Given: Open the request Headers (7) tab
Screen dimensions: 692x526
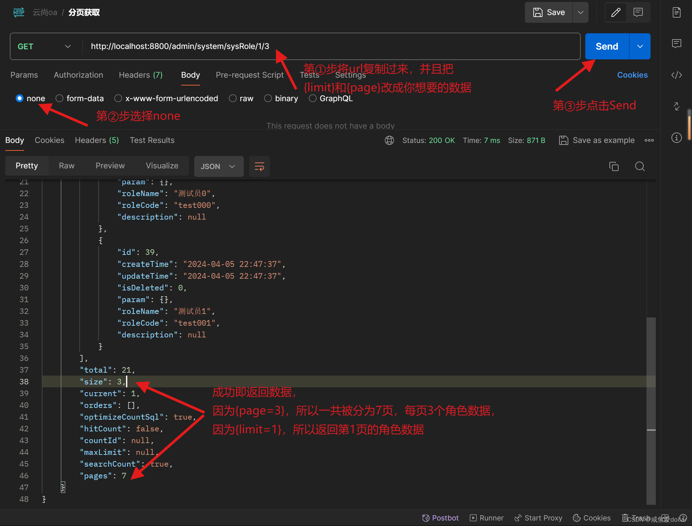Looking at the screenshot, I should click(x=141, y=75).
